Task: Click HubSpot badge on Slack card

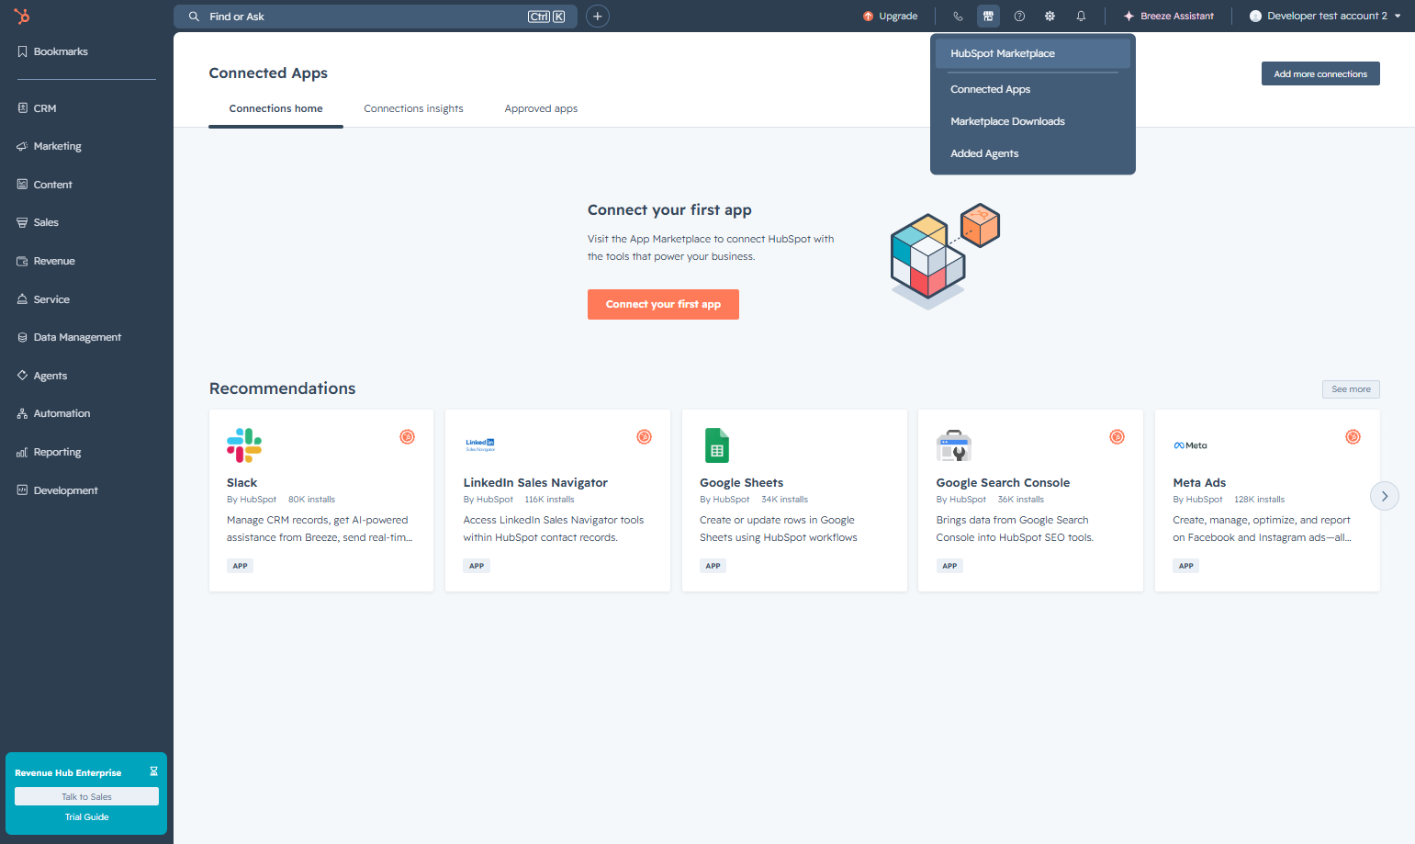Action: tap(408, 437)
